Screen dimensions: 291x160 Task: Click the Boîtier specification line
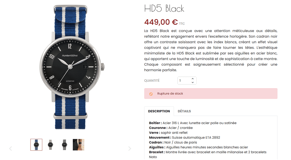193,123
